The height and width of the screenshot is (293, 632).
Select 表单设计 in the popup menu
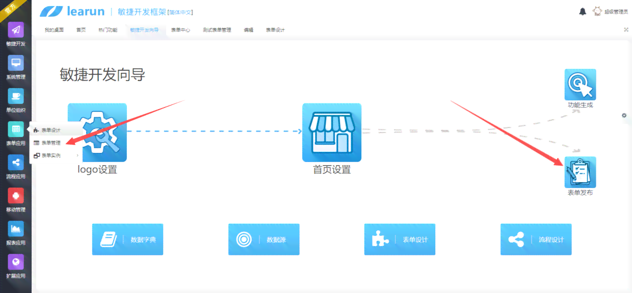pos(56,130)
